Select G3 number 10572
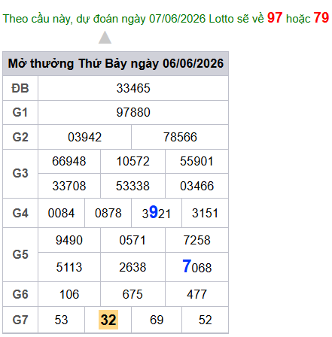332x337 pixels. pos(132,161)
